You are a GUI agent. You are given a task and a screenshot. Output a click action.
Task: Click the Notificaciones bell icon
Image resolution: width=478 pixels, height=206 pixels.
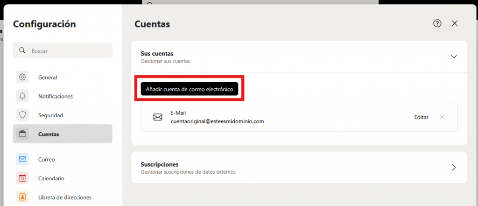[22, 96]
